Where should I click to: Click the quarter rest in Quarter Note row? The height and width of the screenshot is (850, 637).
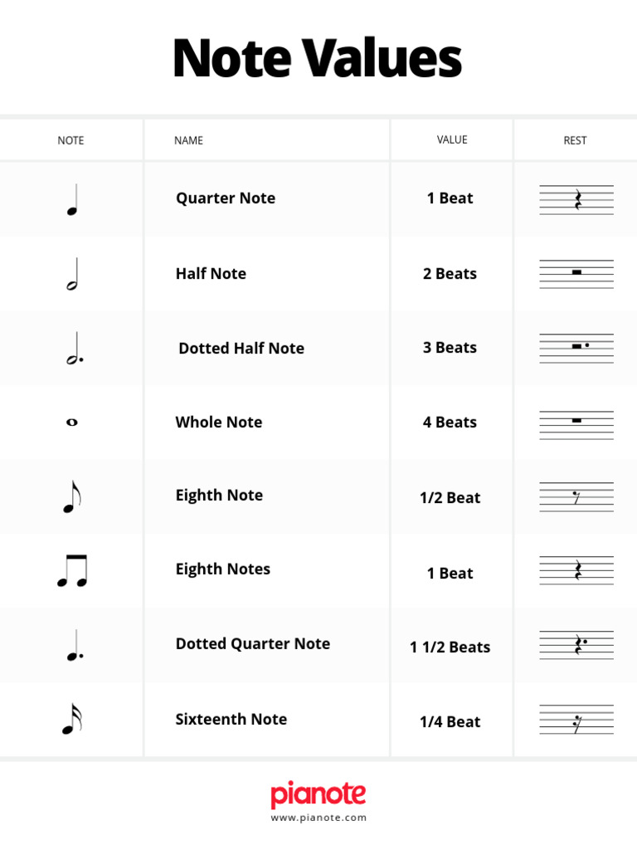pos(577,199)
